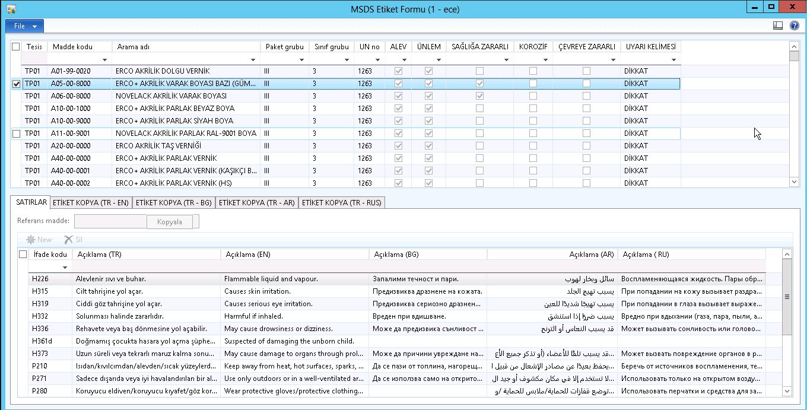Open the İfade kodu filter dropdown

click(x=65, y=268)
